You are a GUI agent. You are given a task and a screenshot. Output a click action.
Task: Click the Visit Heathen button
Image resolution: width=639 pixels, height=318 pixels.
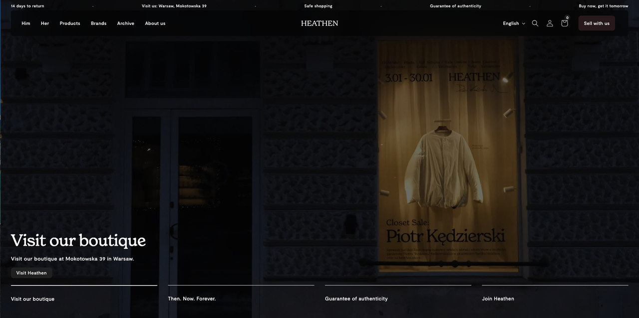[31, 273]
